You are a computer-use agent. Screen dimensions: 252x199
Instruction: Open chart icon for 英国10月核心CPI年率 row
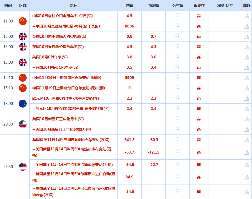[246, 67]
